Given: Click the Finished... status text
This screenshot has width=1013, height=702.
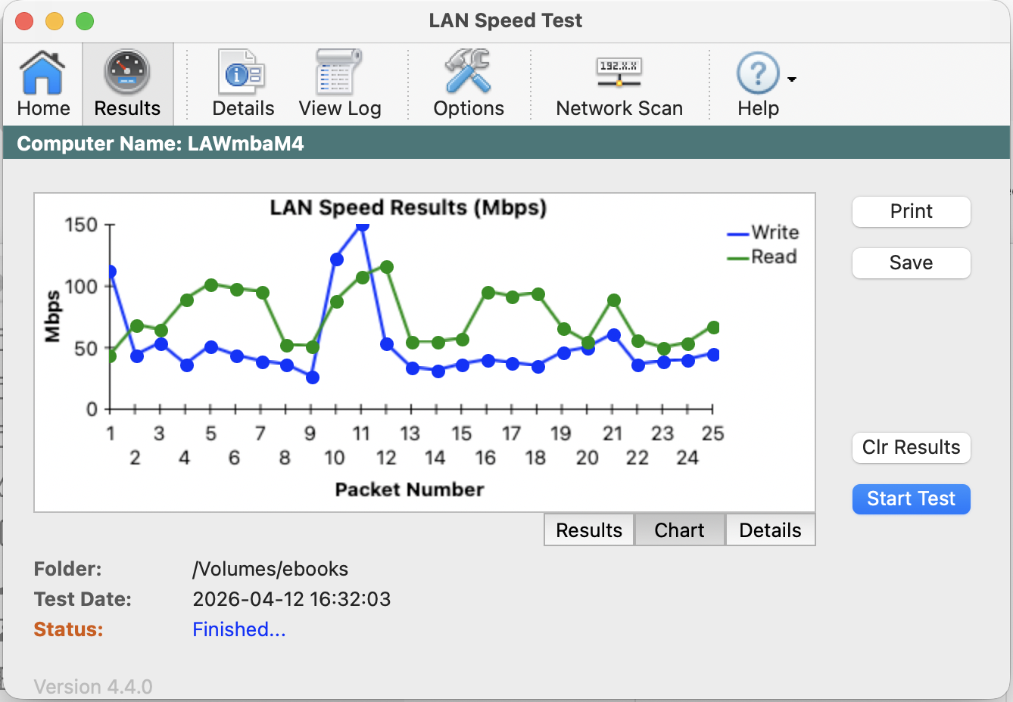Looking at the screenshot, I should pos(239,629).
